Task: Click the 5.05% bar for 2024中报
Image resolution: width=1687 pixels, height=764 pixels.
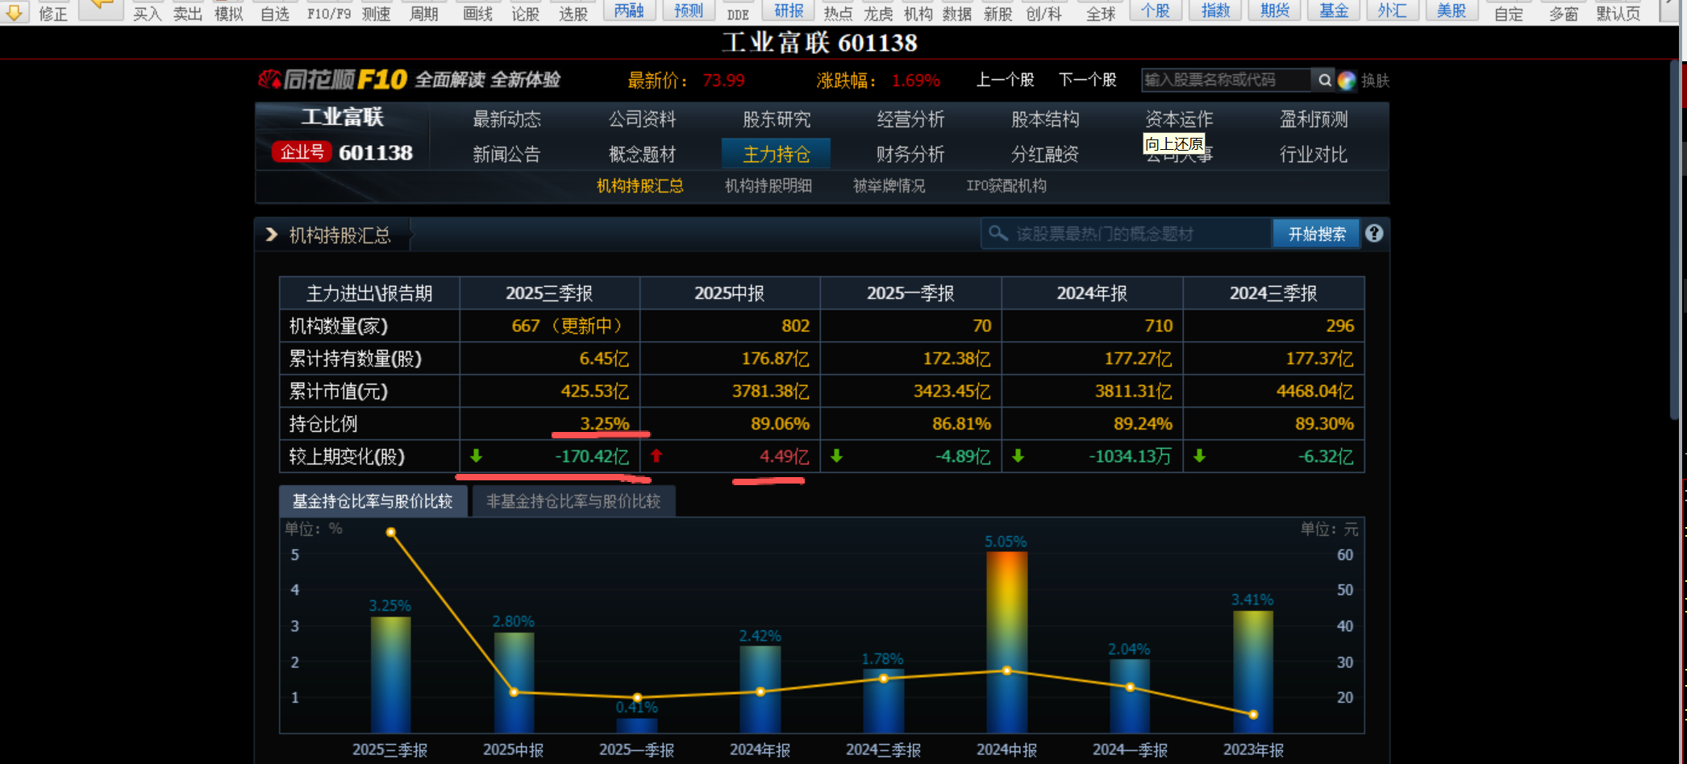Action: click(x=1007, y=642)
